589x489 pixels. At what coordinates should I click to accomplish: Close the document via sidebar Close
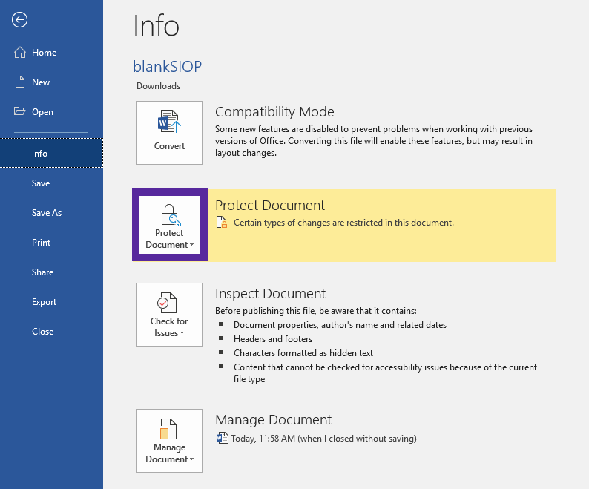pos(51,332)
